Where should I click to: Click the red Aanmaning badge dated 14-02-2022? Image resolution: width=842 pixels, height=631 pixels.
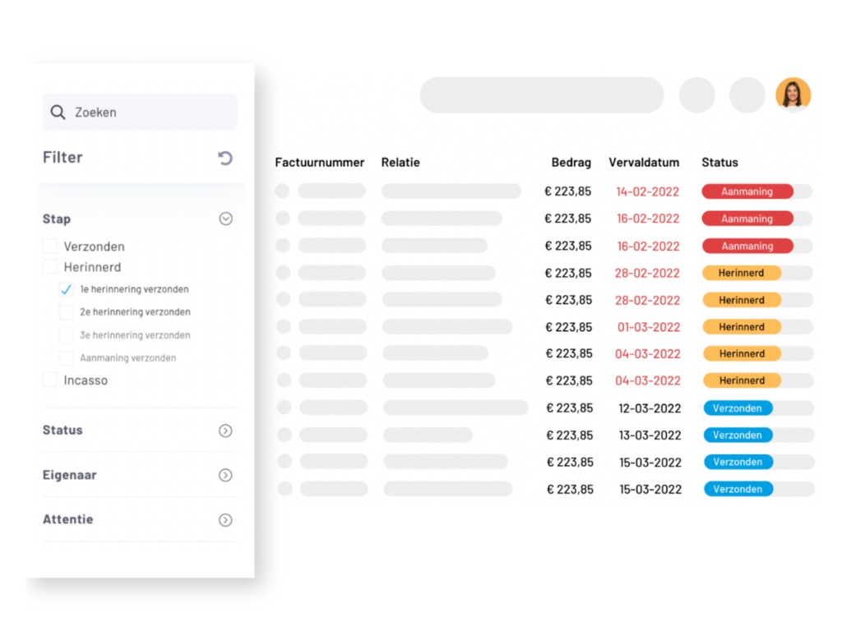747,191
